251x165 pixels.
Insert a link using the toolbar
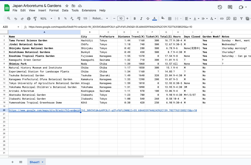pyautogui.click(x=222, y=18)
